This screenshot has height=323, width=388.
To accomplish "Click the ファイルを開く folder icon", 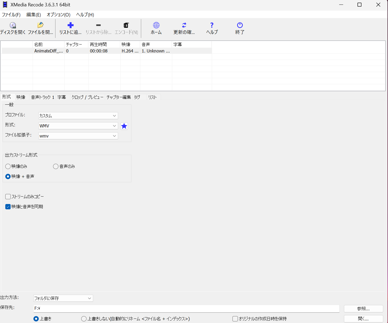I will point(40,25).
